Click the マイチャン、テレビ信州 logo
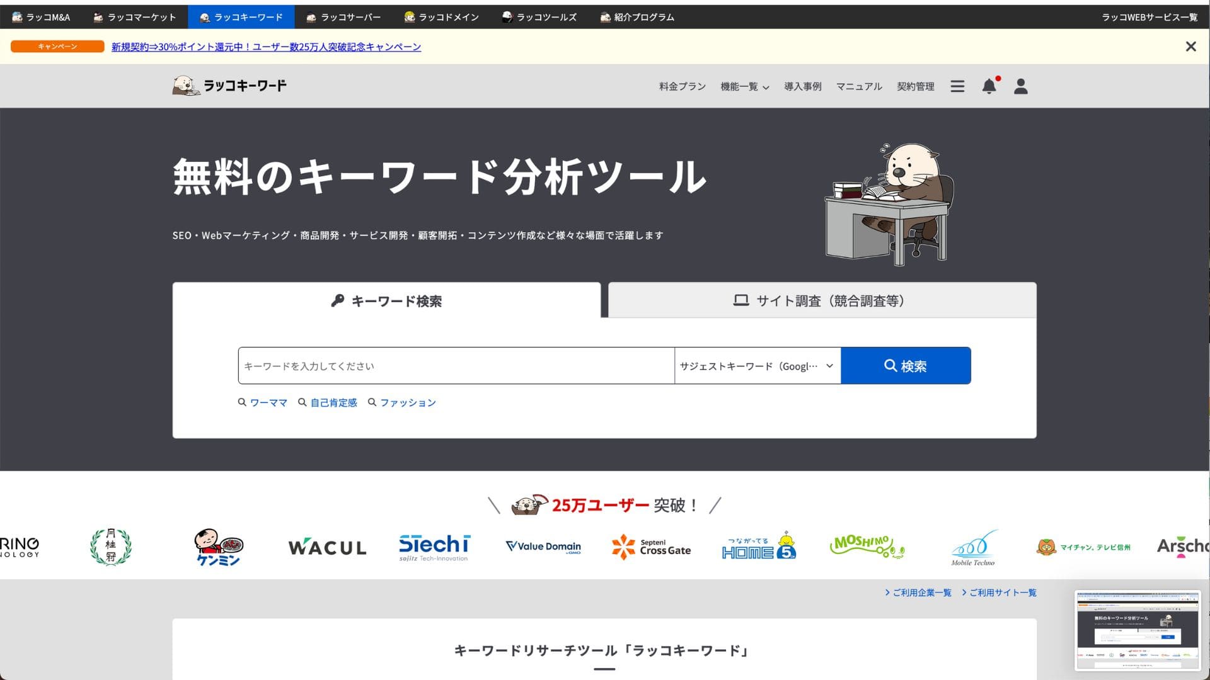This screenshot has height=680, width=1210. coord(1083,547)
